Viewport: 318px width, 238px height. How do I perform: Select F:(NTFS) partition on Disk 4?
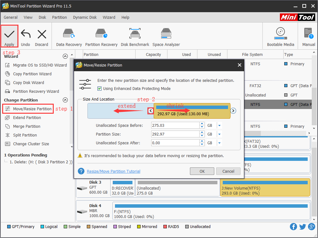click(211, 211)
